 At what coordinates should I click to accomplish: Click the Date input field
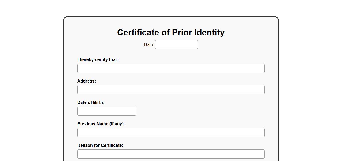176,45
